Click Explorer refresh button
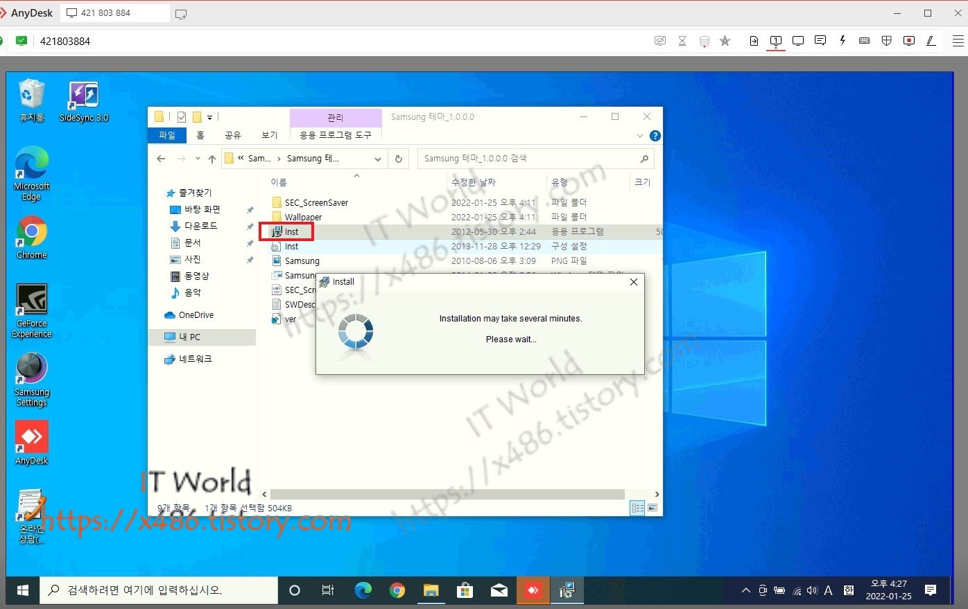968x609 pixels. 399,159
